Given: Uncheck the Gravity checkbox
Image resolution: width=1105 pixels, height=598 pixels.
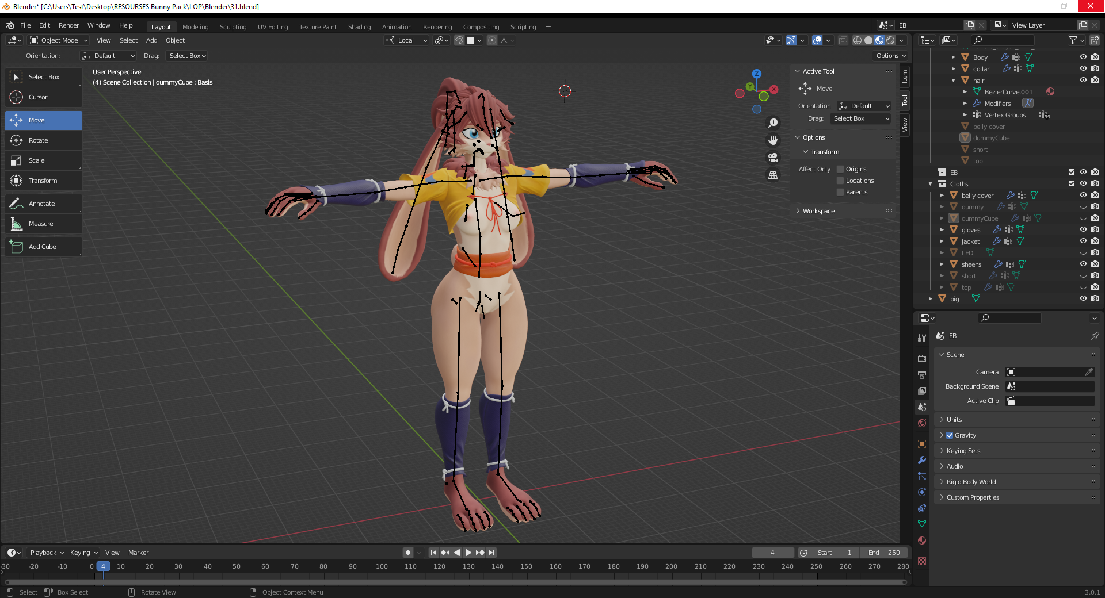Looking at the screenshot, I should (x=950, y=435).
